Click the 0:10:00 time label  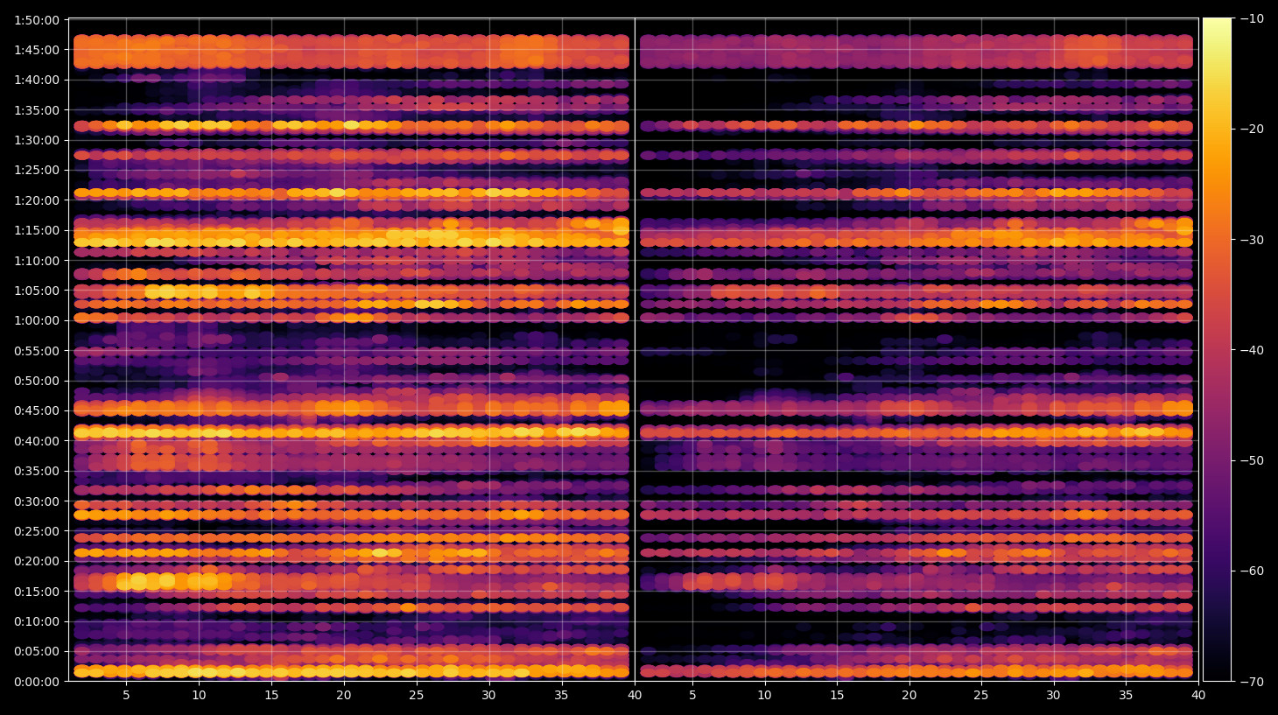pyautogui.click(x=37, y=621)
